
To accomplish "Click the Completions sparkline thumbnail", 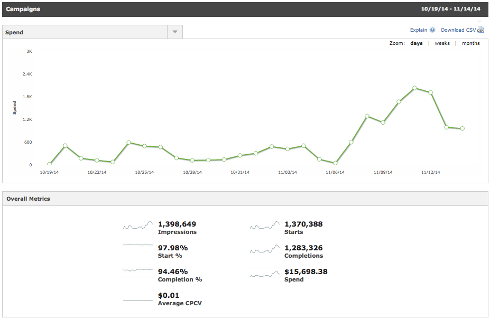I will tap(265, 249).
